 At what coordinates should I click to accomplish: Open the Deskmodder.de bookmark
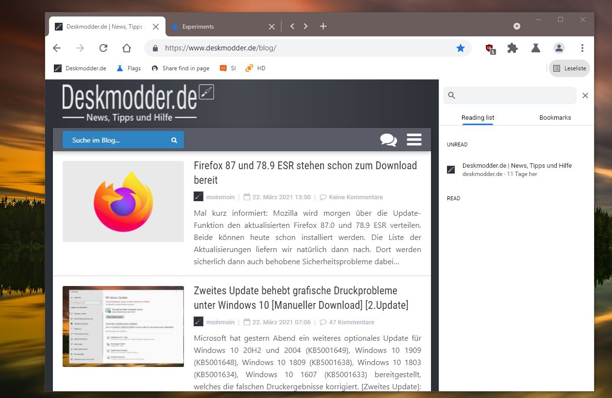pyautogui.click(x=80, y=68)
